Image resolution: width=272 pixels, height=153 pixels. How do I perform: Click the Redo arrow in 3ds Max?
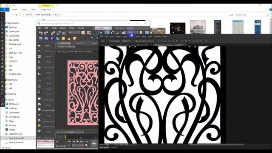point(46,33)
